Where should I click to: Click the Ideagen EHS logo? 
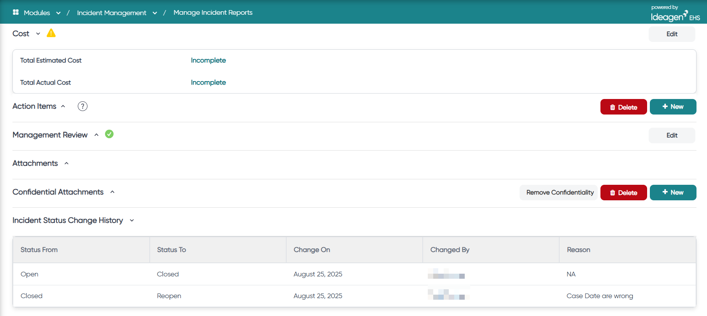(x=675, y=14)
